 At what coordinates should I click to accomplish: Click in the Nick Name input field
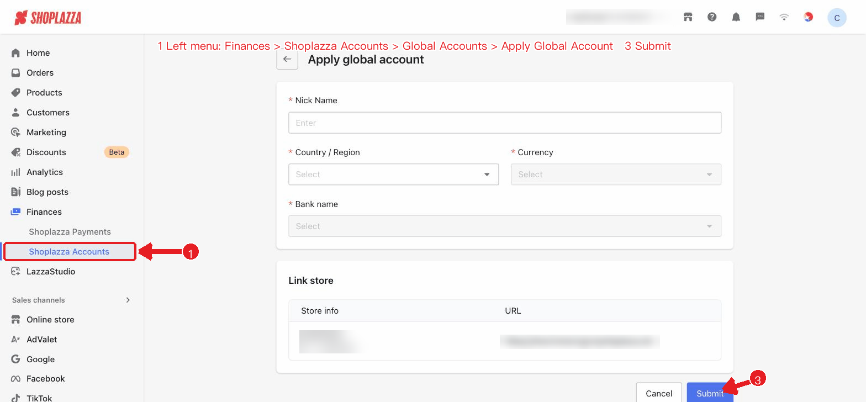pyautogui.click(x=505, y=123)
